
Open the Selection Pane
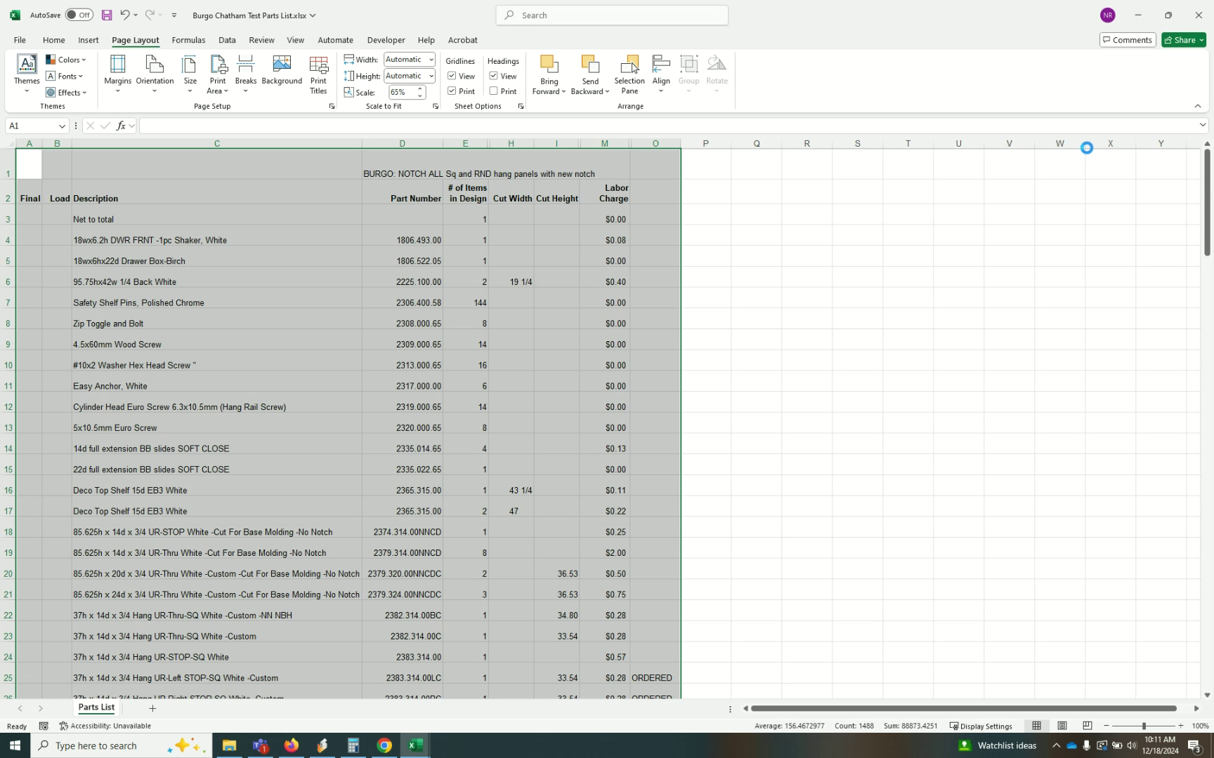point(629,74)
